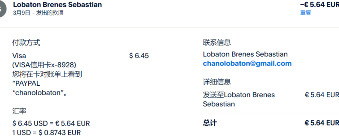Select the transaction header name Lobaton Brenes Sebastian
339x140 pixels.
57,5
